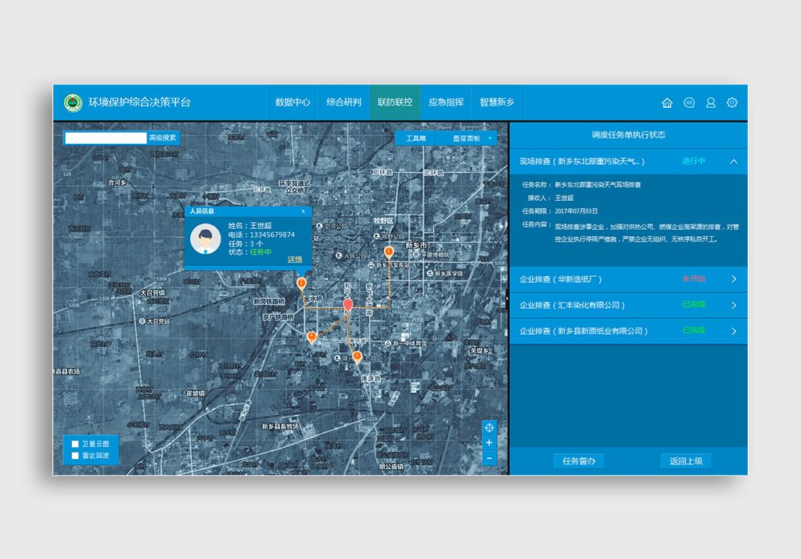Viewport: 801px width, 559px height.
Task: Open the 详情 link in person popup
Action: click(x=295, y=260)
